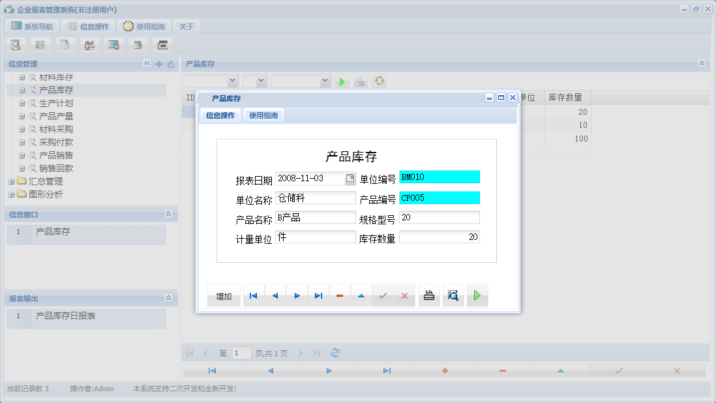Viewport: 716px width, 403px height.
Task: Open the 系统导航 menu
Action: [x=33, y=27]
